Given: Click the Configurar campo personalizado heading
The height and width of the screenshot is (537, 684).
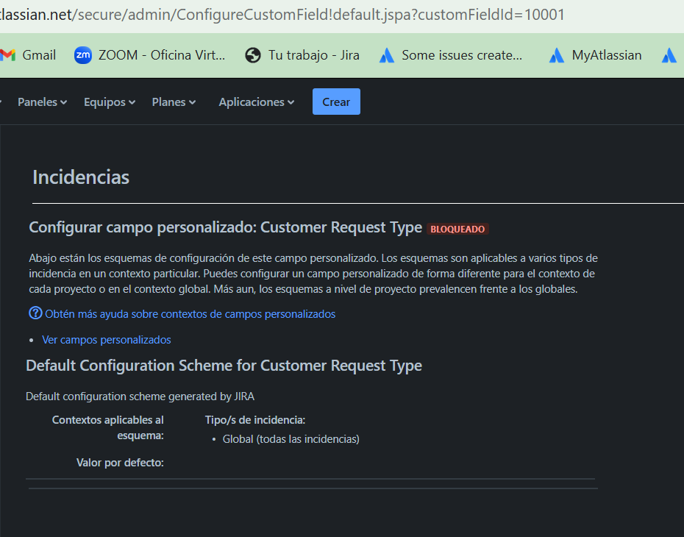Looking at the screenshot, I should (x=226, y=228).
